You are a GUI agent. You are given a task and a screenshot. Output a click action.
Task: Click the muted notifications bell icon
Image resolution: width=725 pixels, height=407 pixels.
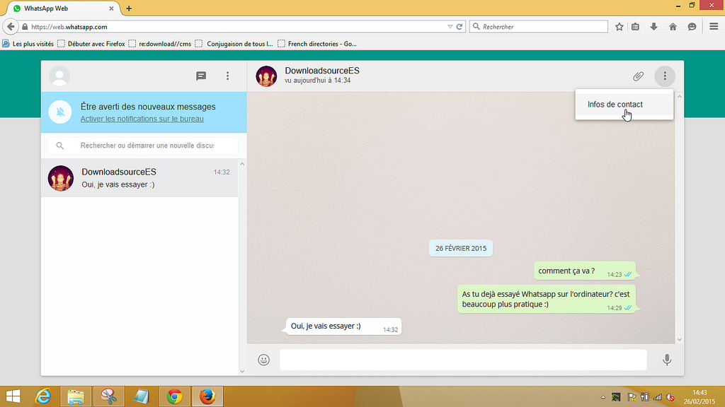61,112
